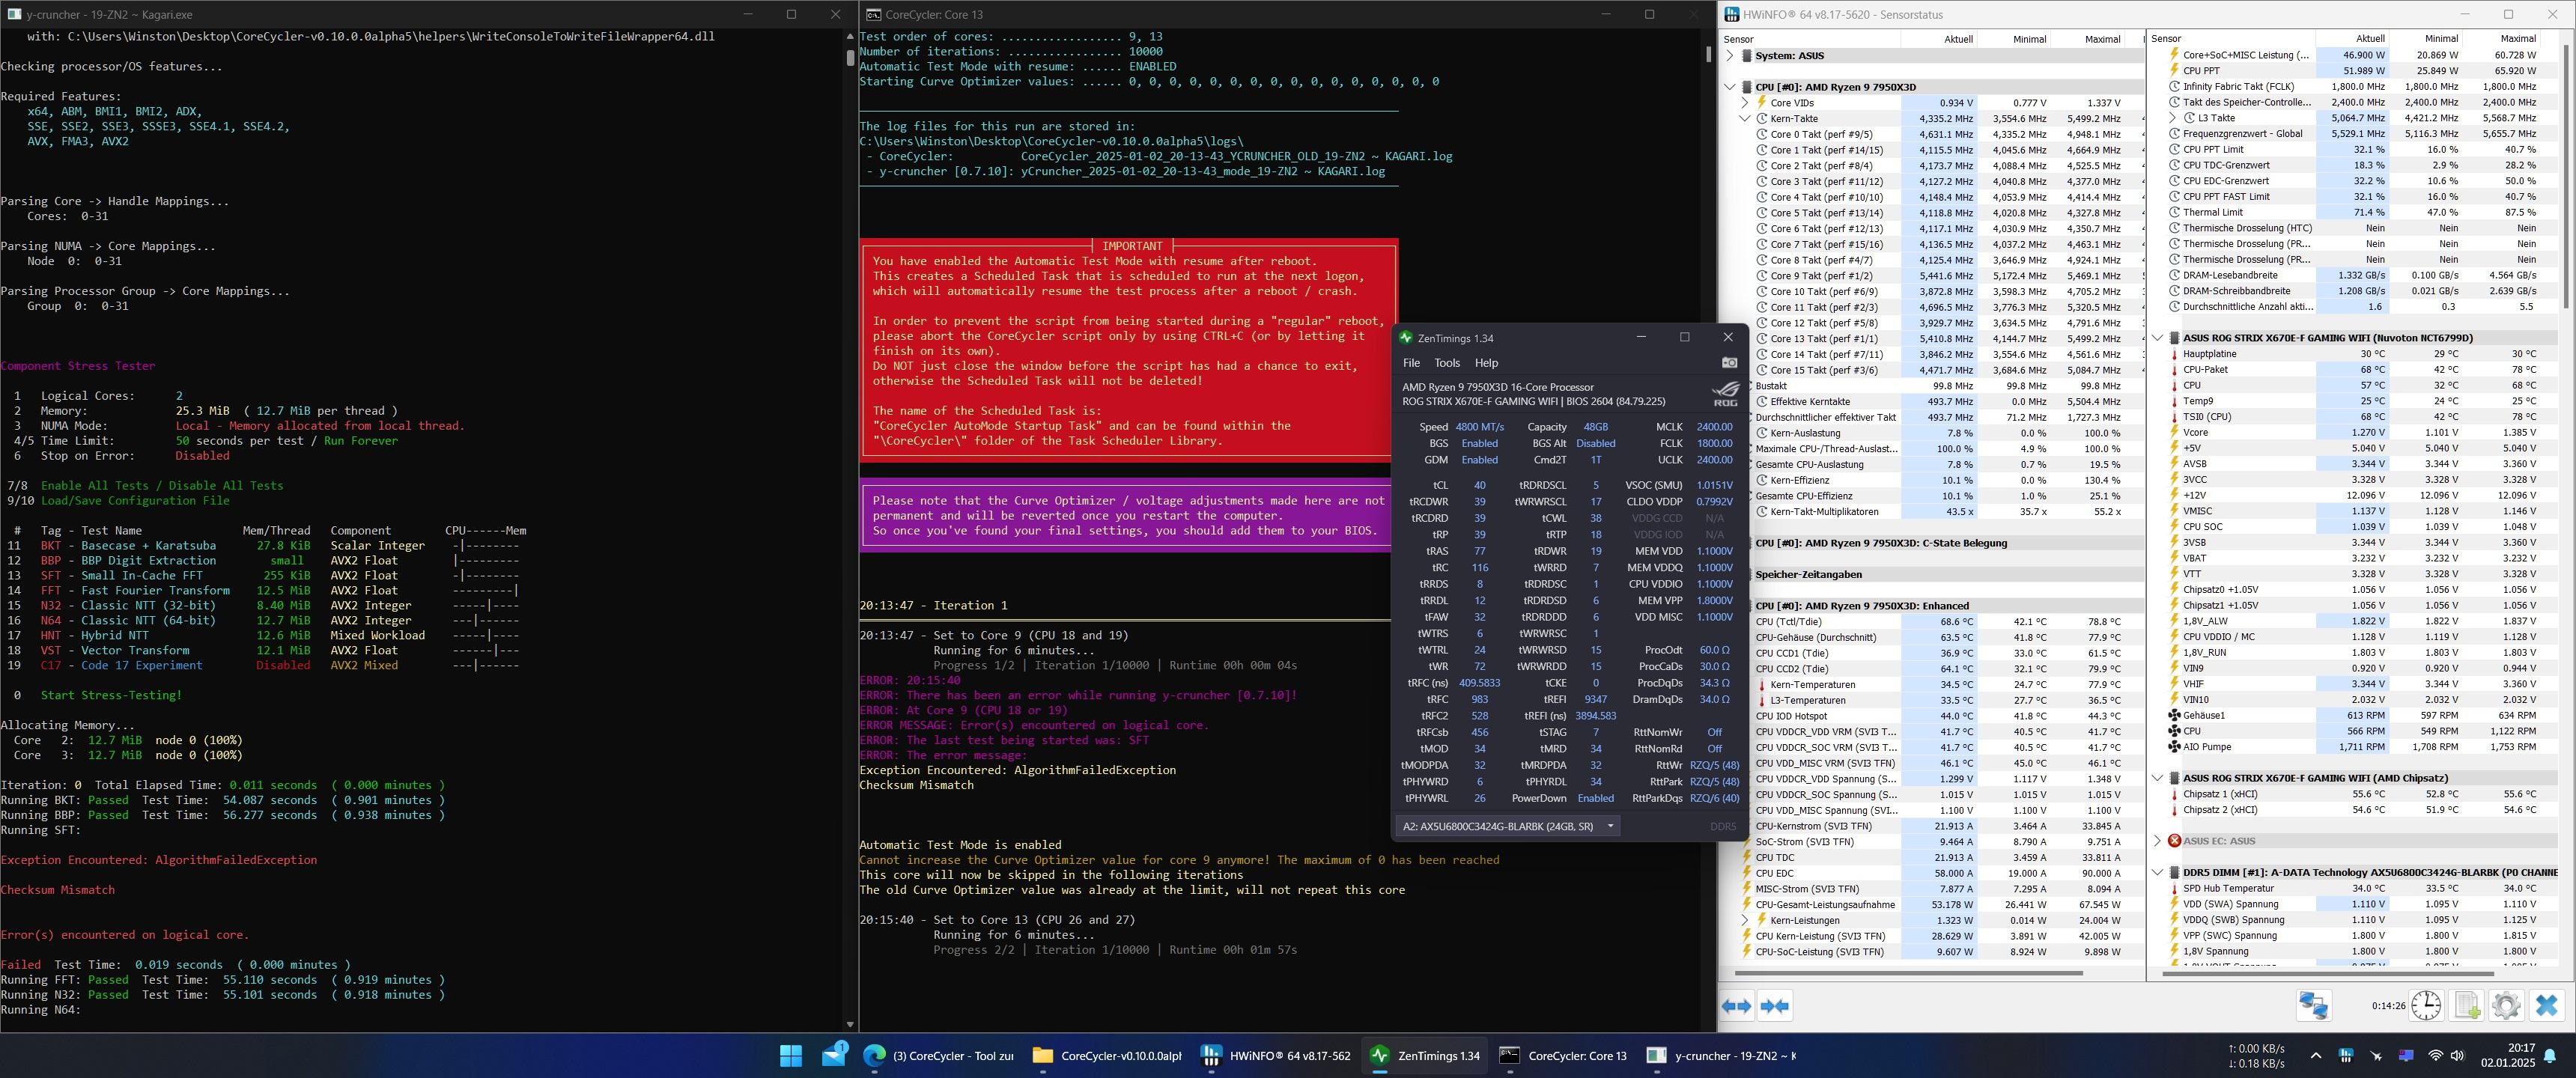Open the Tools menu in ZenTimings
This screenshot has width=2576, height=1078.
click(1447, 363)
